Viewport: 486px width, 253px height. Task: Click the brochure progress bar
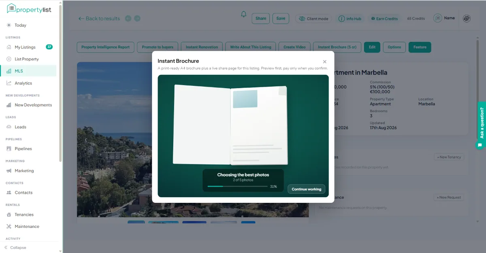[237, 186]
